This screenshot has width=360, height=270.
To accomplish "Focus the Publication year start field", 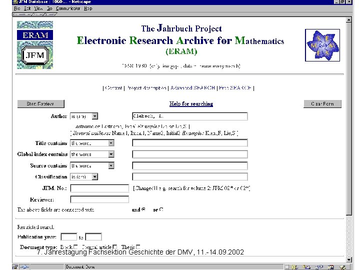I will point(69,237).
